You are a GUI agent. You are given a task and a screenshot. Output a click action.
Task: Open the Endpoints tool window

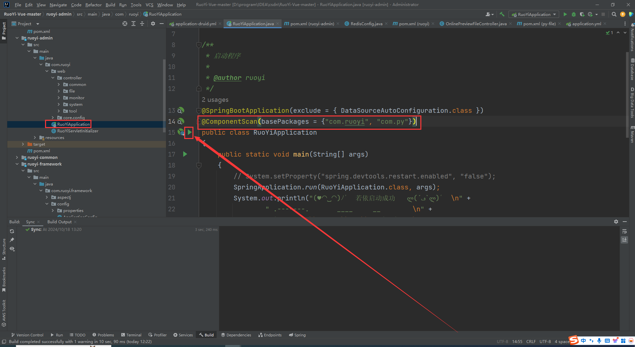click(270, 335)
